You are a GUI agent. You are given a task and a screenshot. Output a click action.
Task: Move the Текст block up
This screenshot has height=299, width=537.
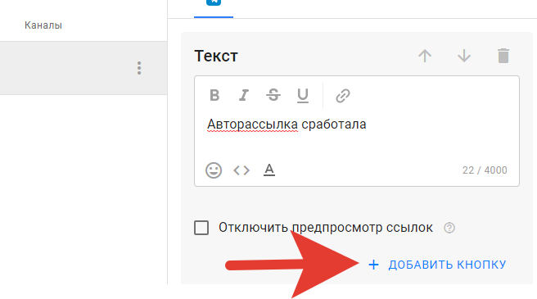tap(425, 56)
